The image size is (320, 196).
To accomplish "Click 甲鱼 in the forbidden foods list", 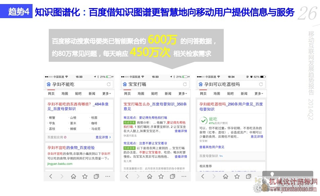I will [x=52, y=123].
